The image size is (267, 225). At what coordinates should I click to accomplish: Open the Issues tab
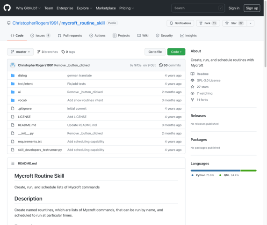click(x=40, y=36)
